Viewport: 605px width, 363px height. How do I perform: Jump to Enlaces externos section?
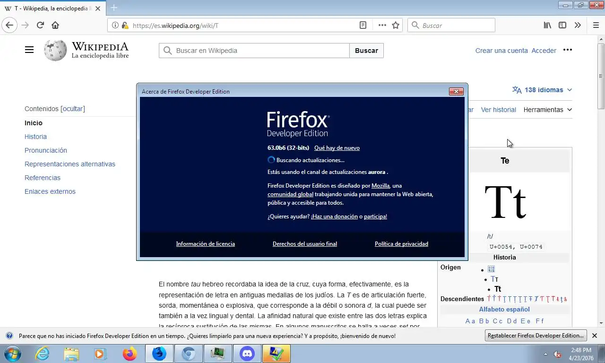(50, 191)
